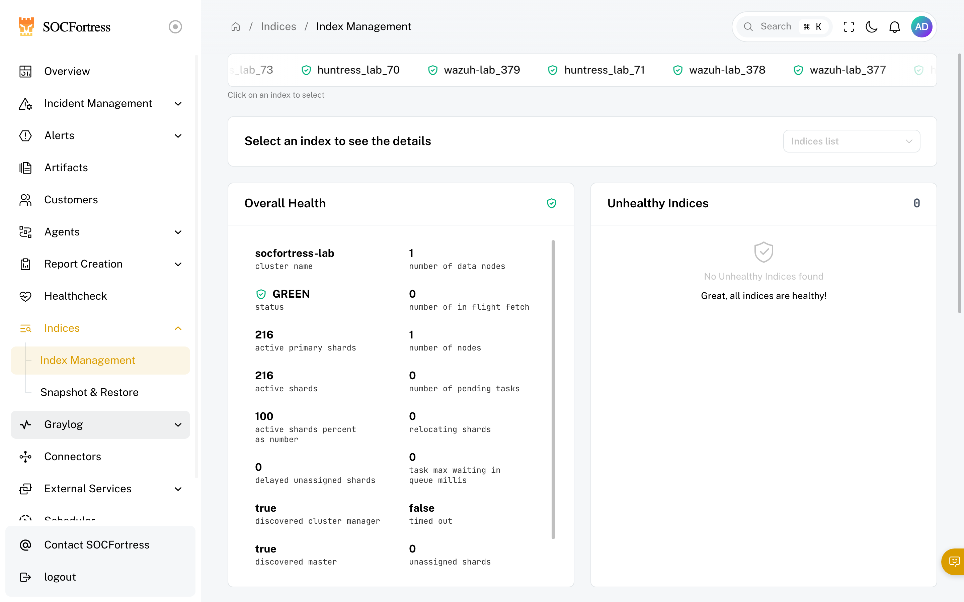964x602 pixels.
Task: Expand the Alerts section chevron
Action: click(x=178, y=136)
